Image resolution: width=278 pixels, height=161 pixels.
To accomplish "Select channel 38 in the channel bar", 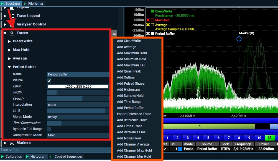I will [x=270, y=138].
